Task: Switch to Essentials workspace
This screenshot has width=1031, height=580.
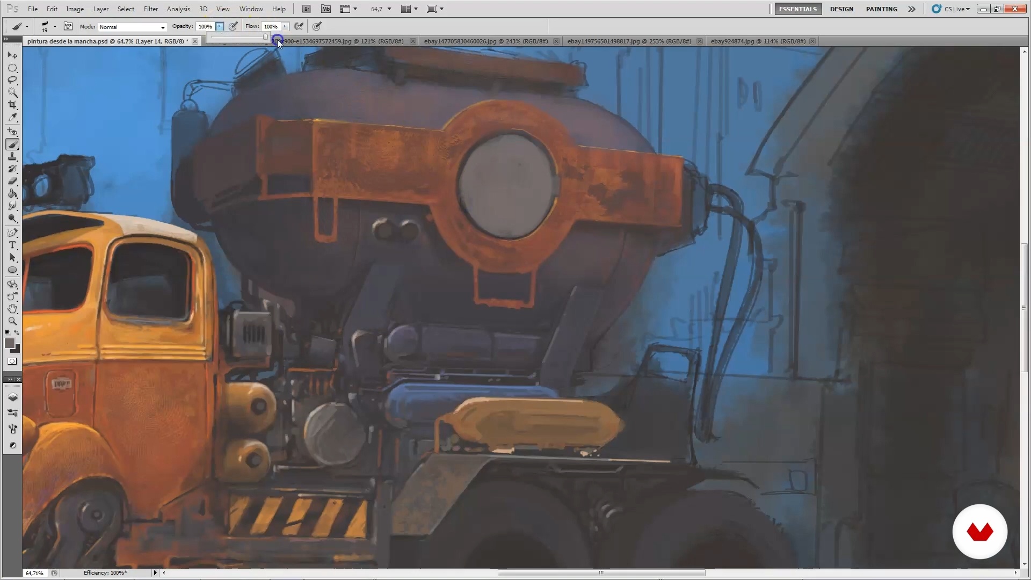Action: click(798, 9)
